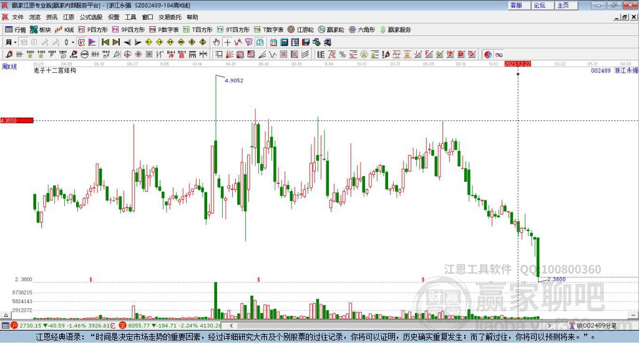Click the 2023-12-22 date marker on the timeline
This screenshot has height=343, width=639.
point(517,64)
